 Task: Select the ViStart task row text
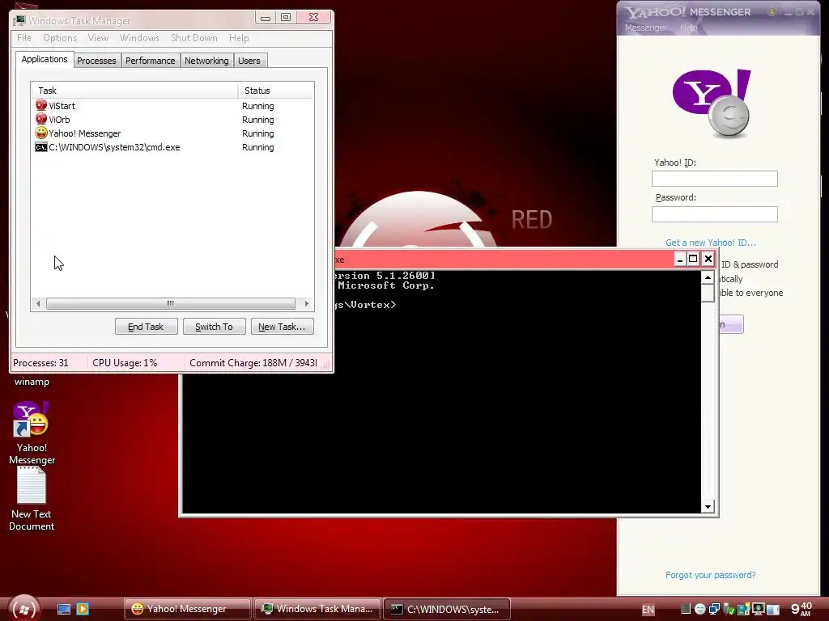point(62,106)
